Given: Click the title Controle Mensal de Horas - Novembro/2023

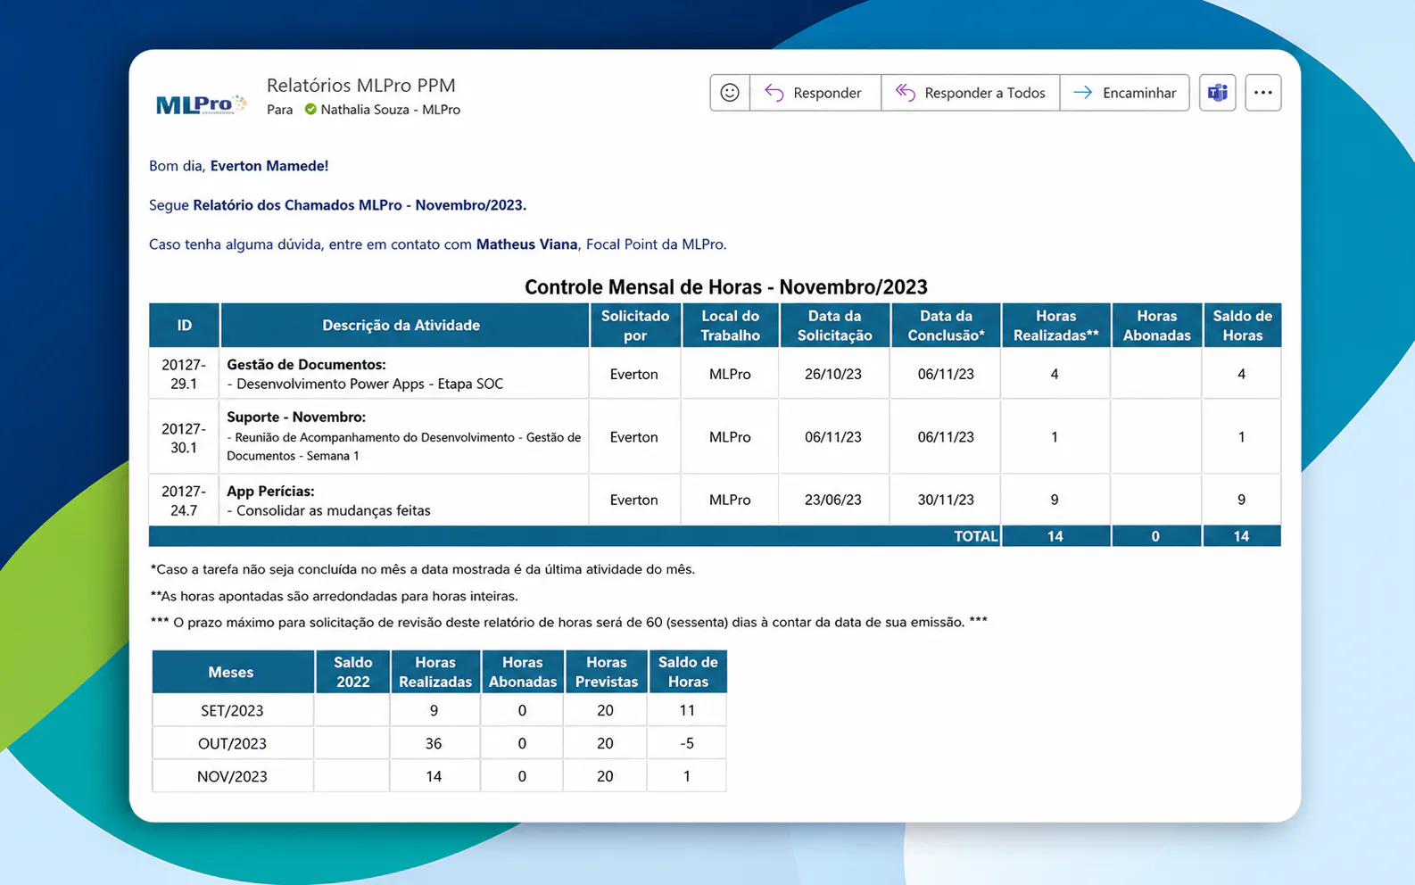Looking at the screenshot, I should coord(726,287).
